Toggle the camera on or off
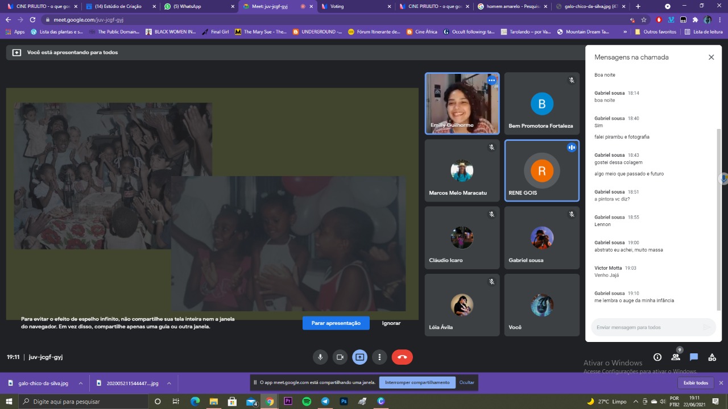728x409 pixels. coord(340,357)
